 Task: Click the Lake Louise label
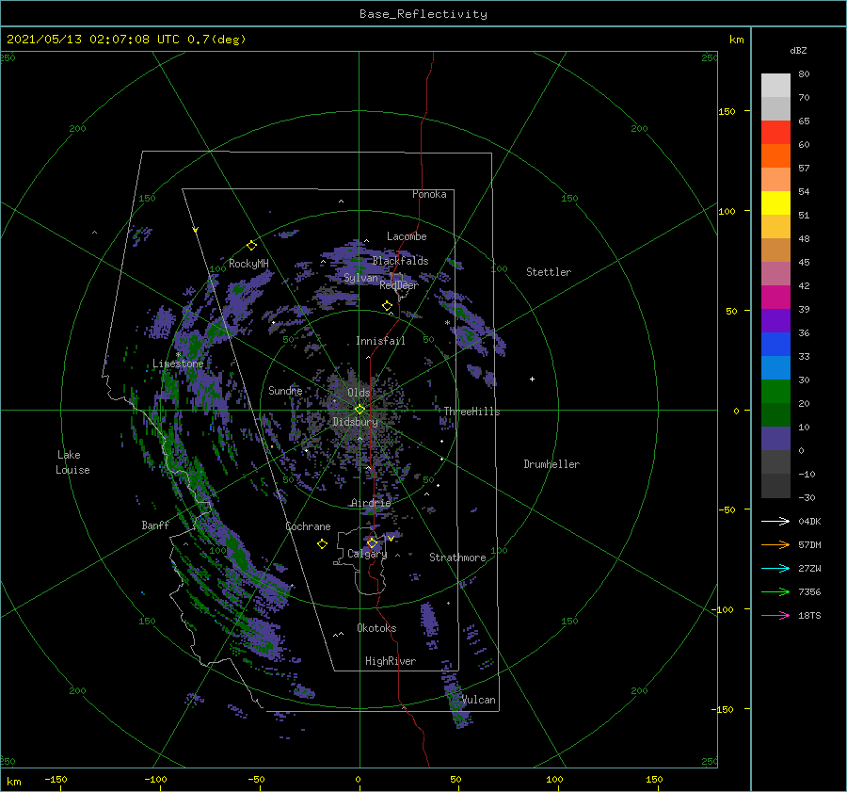[x=72, y=462]
